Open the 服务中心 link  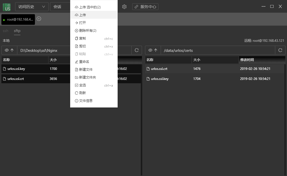coord(145,7)
